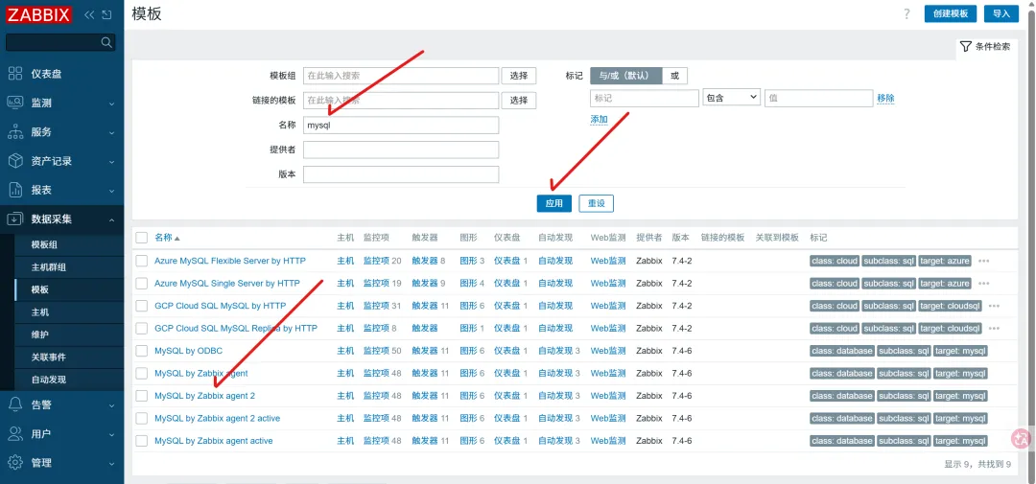Click the 应用 filter button
The height and width of the screenshot is (484, 1036).
[553, 203]
